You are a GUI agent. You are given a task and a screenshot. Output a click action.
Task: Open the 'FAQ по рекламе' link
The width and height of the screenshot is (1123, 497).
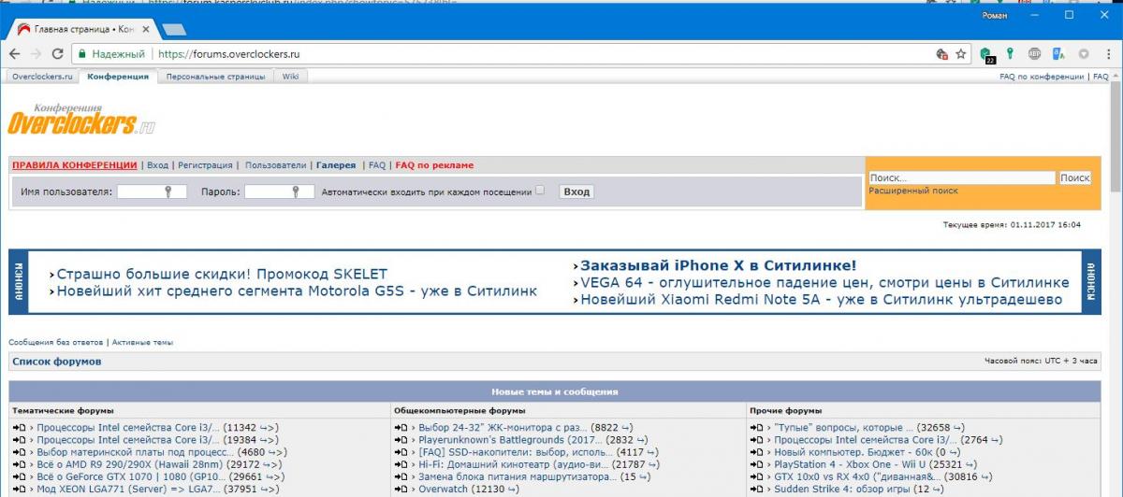click(x=434, y=165)
